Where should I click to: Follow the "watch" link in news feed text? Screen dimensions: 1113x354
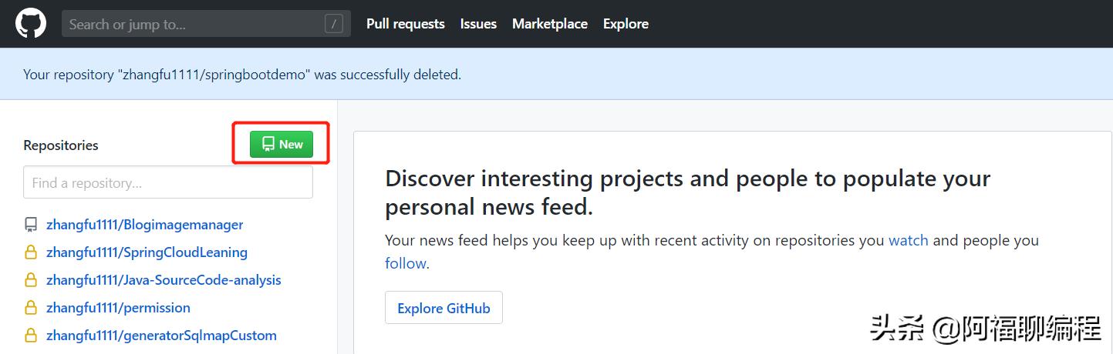point(908,240)
